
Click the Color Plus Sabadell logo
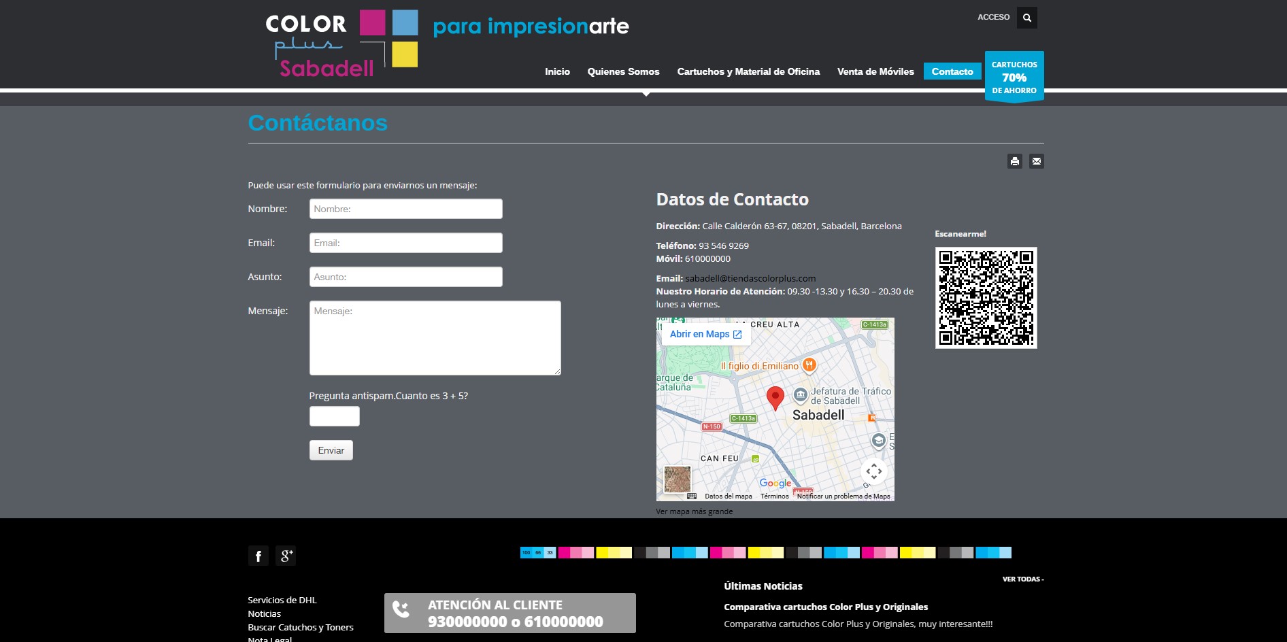341,44
